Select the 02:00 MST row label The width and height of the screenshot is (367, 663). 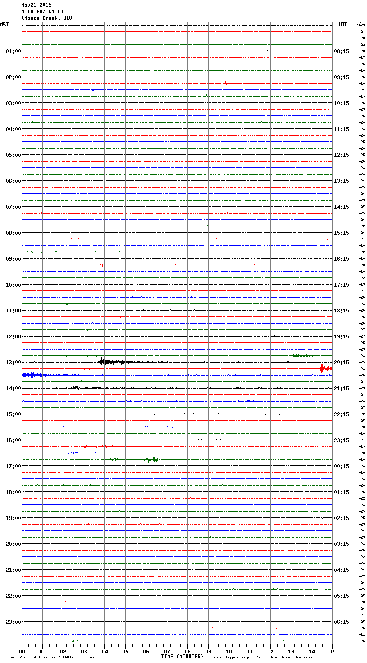13,77
